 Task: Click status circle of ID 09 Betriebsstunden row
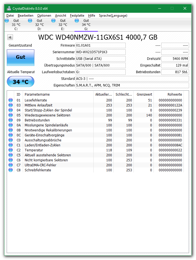coord(11,120)
